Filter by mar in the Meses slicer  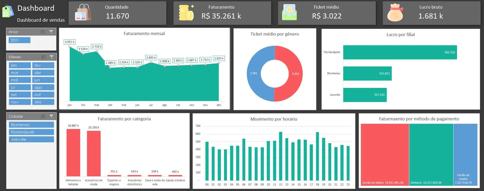[x=20, y=73]
